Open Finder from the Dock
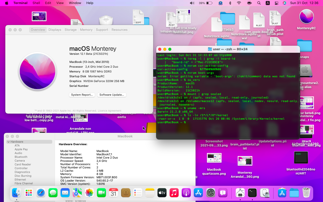This screenshot has width=323, height=202. tap(17, 193)
